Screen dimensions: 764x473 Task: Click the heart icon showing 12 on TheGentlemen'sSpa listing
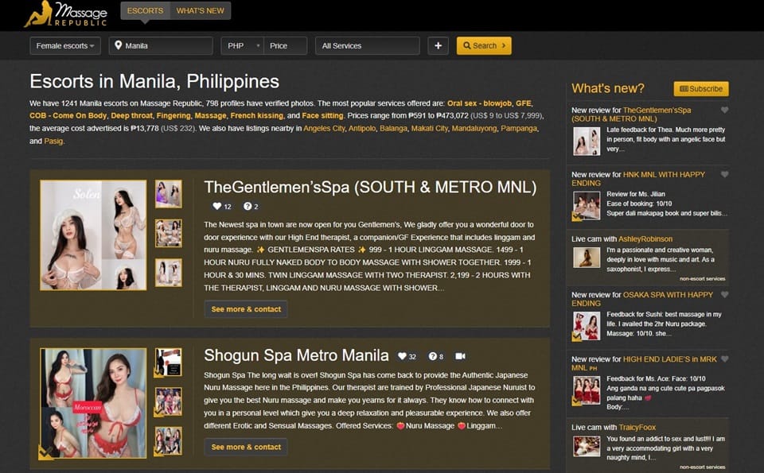pos(216,207)
